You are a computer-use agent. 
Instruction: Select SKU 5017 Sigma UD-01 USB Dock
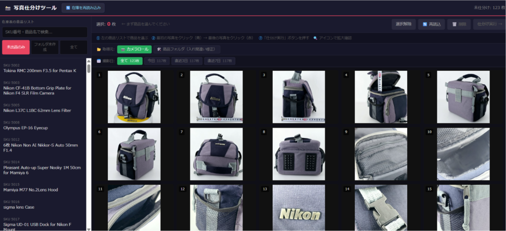(x=43, y=223)
